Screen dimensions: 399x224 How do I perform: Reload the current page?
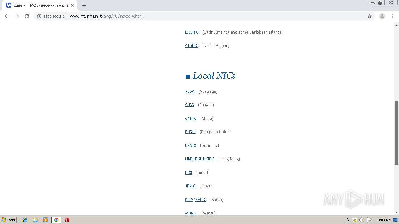[x=27, y=16]
